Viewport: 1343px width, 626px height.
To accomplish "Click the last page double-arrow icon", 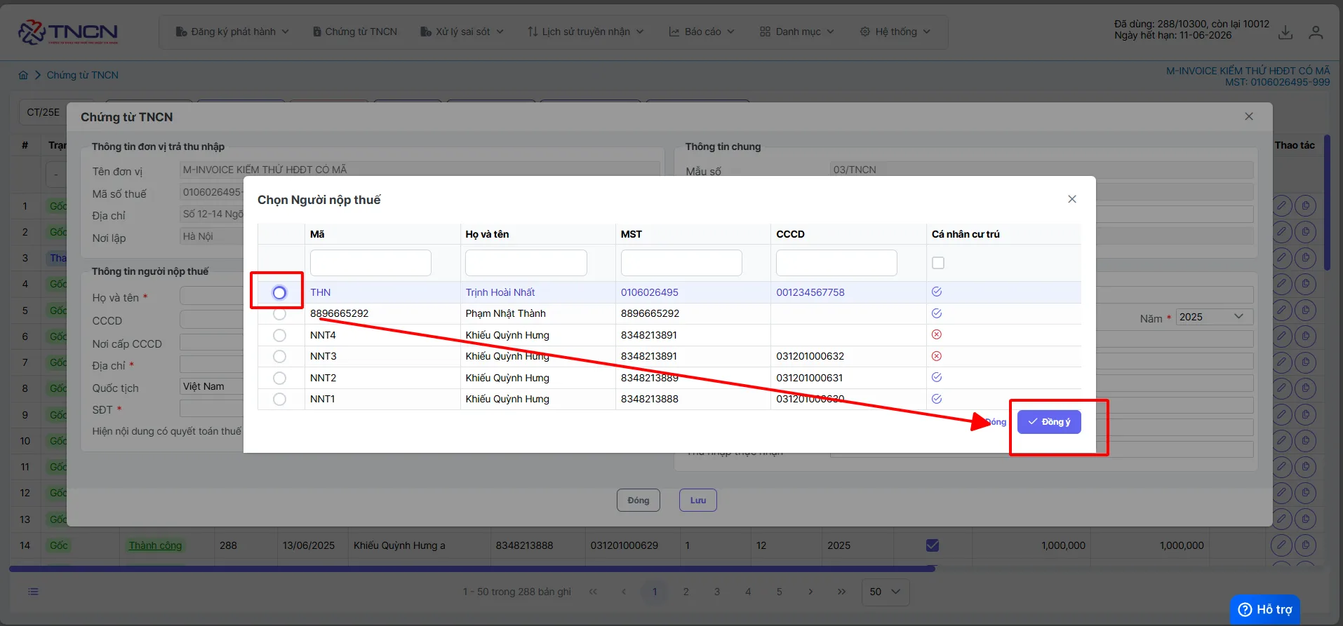I will click(841, 592).
